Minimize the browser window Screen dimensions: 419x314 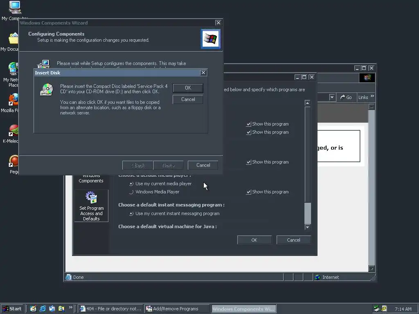357,68
